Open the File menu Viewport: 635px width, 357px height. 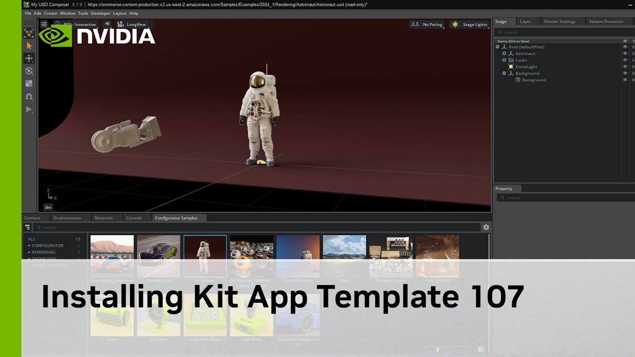pyautogui.click(x=28, y=13)
